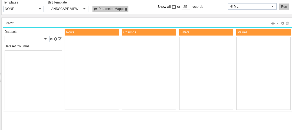Edit the dataset via pencil icon
Viewport: 292px width, 130px height.
60,39
